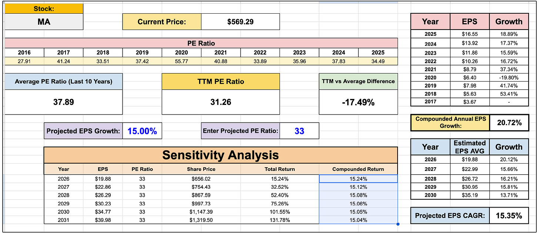The image size is (539, 233).
Task: Select the 2024 EPS value $13.92
Action: pyautogui.click(x=470, y=43)
